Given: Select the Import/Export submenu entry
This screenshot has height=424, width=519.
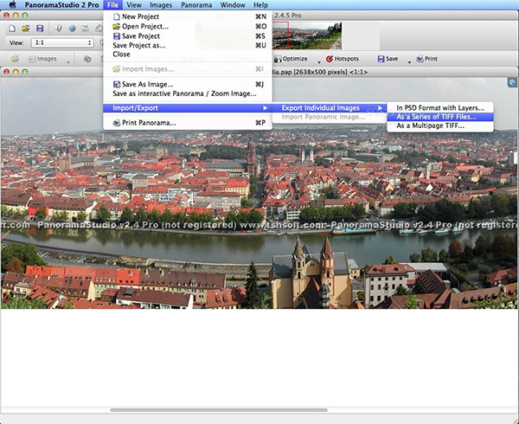Looking at the screenshot, I should [188, 108].
